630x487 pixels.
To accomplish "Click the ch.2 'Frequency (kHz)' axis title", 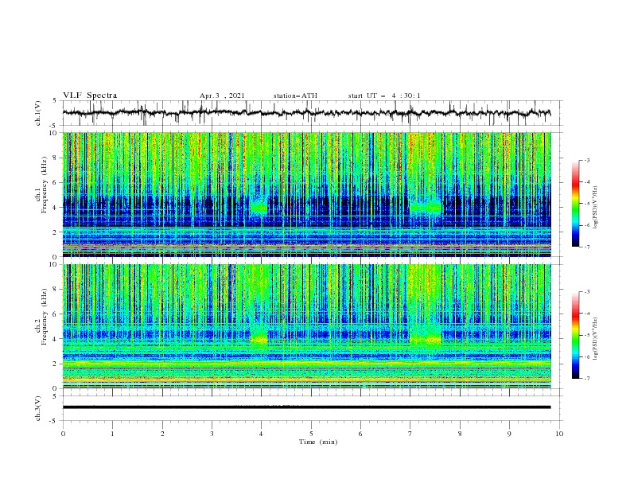I will tap(44, 317).
